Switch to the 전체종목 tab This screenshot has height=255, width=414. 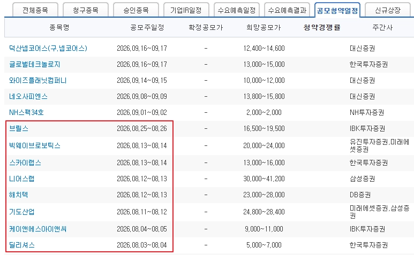pyautogui.click(x=35, y=10)
